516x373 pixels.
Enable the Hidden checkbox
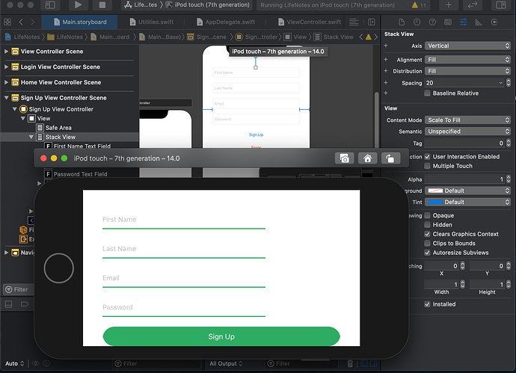[x=427, y=225]
